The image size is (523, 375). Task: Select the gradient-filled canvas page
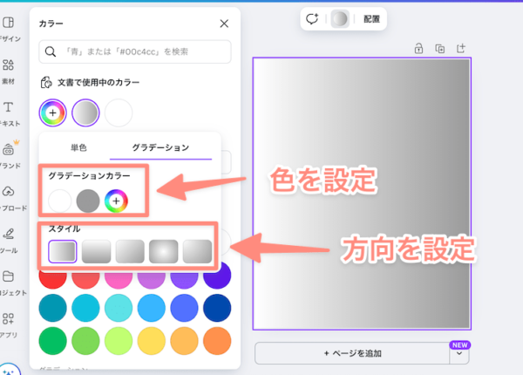[362, 194]
